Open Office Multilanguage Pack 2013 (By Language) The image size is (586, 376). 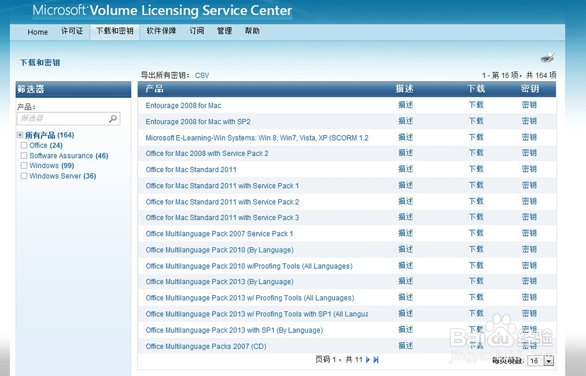(219, 282)
